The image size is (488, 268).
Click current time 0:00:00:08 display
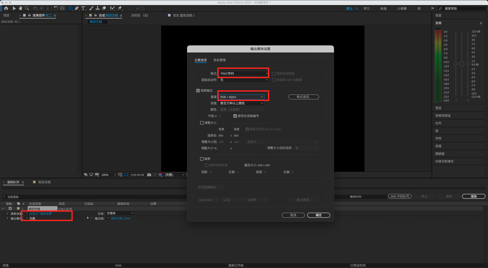point(137,175)
